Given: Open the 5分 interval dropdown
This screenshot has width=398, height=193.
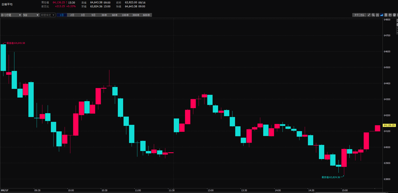Looking at the screenshot, I should click(31, 15).
